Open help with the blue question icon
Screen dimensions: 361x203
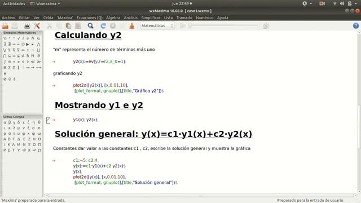[356, 26]
